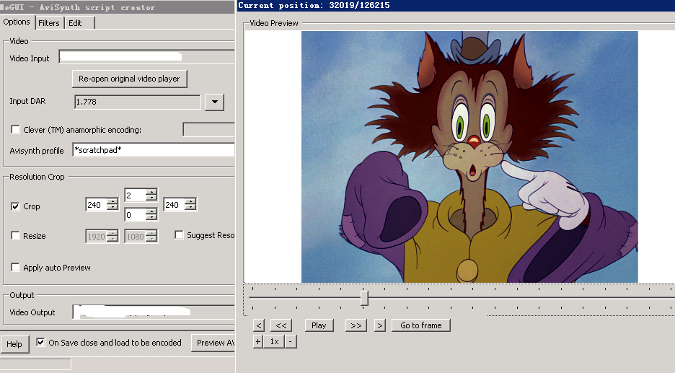Screen dimensions: 675x373
Task: Enable Clever anamorphic encoding checkbox
Action: coord(15,130)
